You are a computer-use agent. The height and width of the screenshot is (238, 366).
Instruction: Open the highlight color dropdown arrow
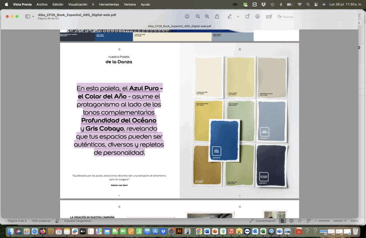pyautogui.click(x=238, y=16)
